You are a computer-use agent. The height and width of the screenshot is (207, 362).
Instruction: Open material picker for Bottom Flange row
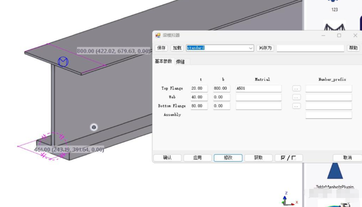click(x=297, y=106)
